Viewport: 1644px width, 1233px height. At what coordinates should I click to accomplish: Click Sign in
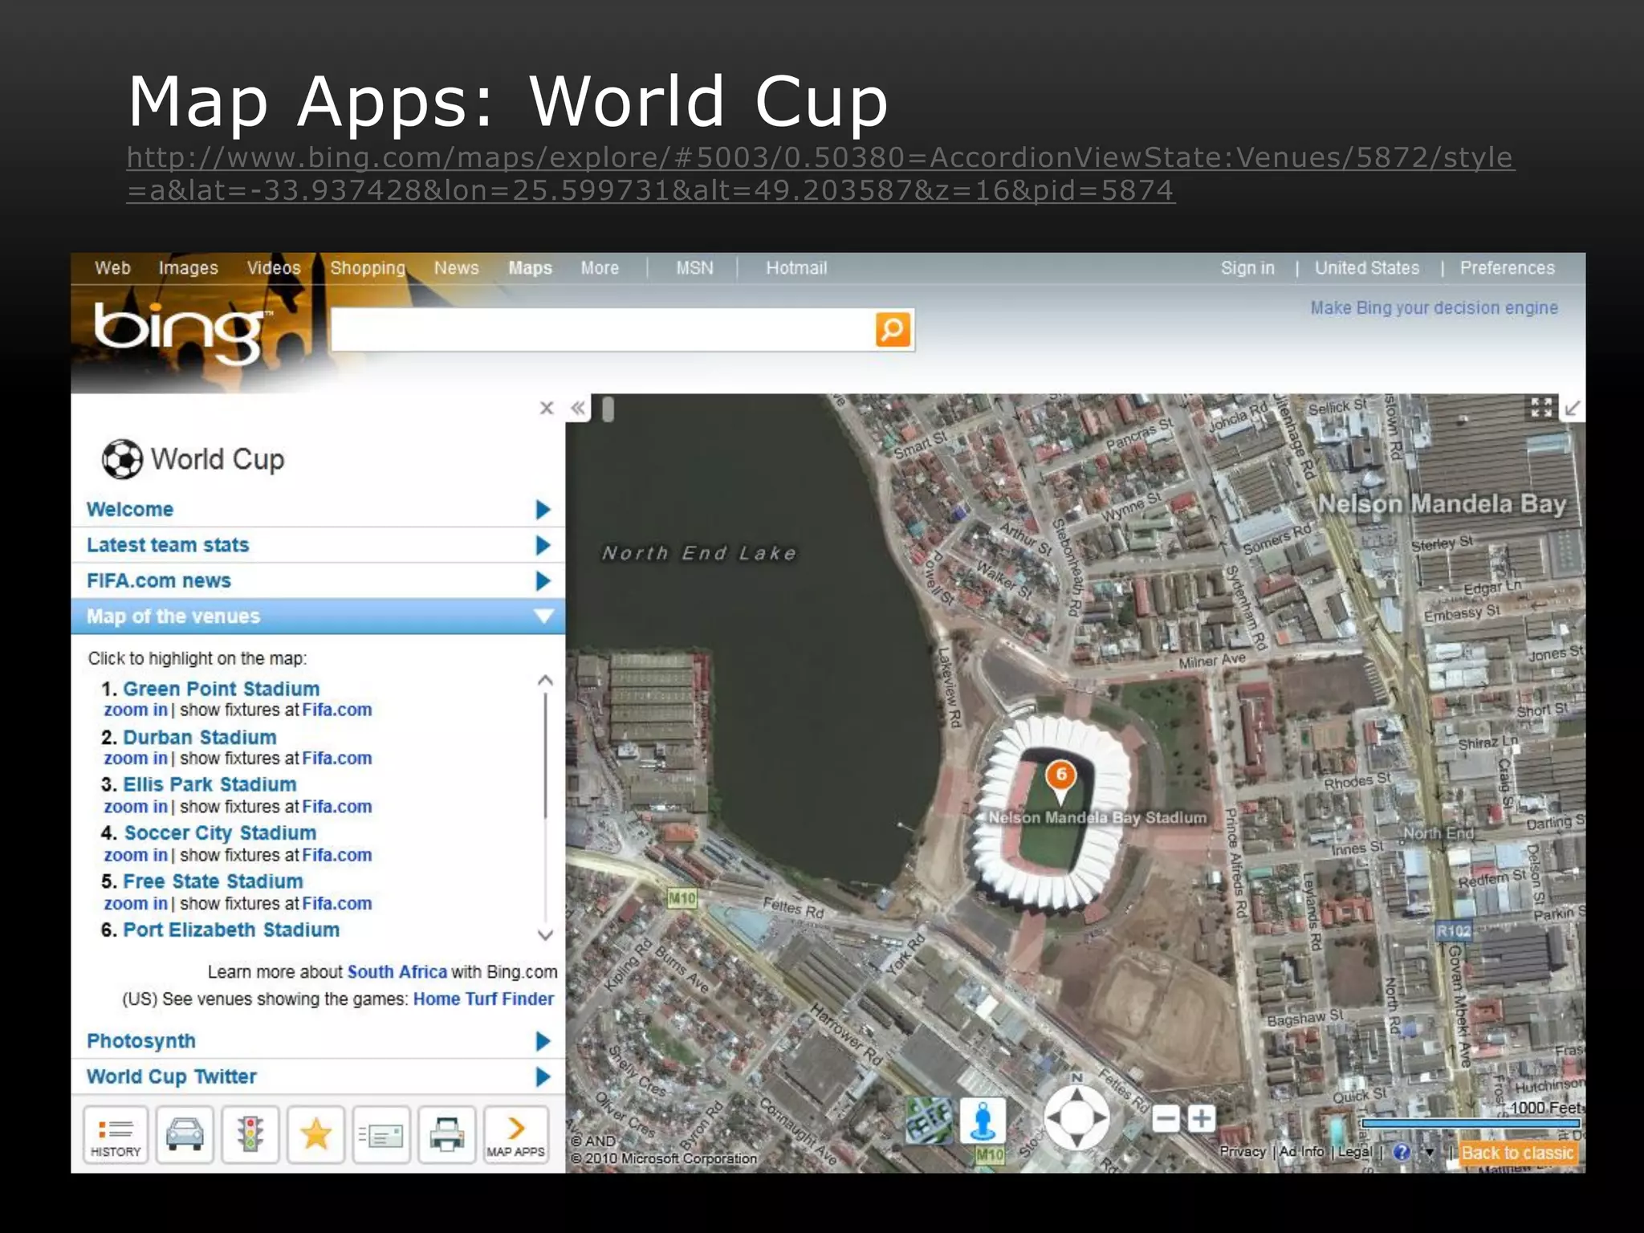1247,268
